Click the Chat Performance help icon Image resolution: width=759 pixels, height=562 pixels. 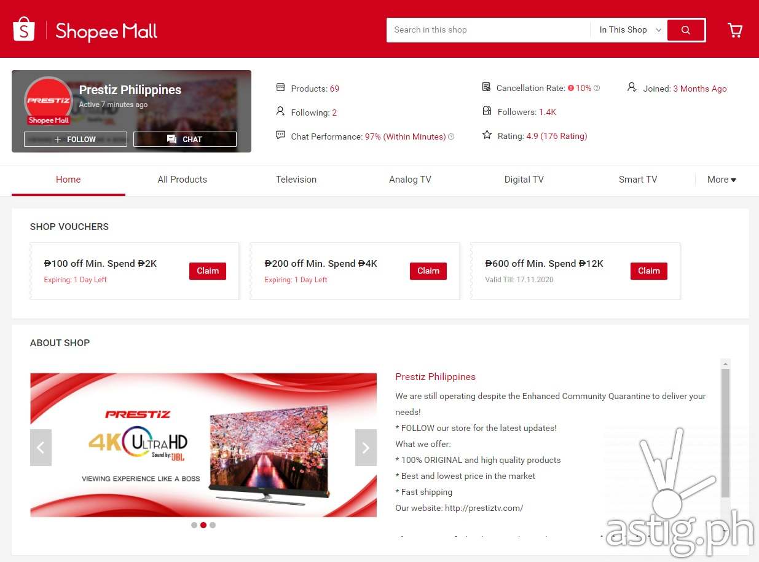click(x=451, y=137)
